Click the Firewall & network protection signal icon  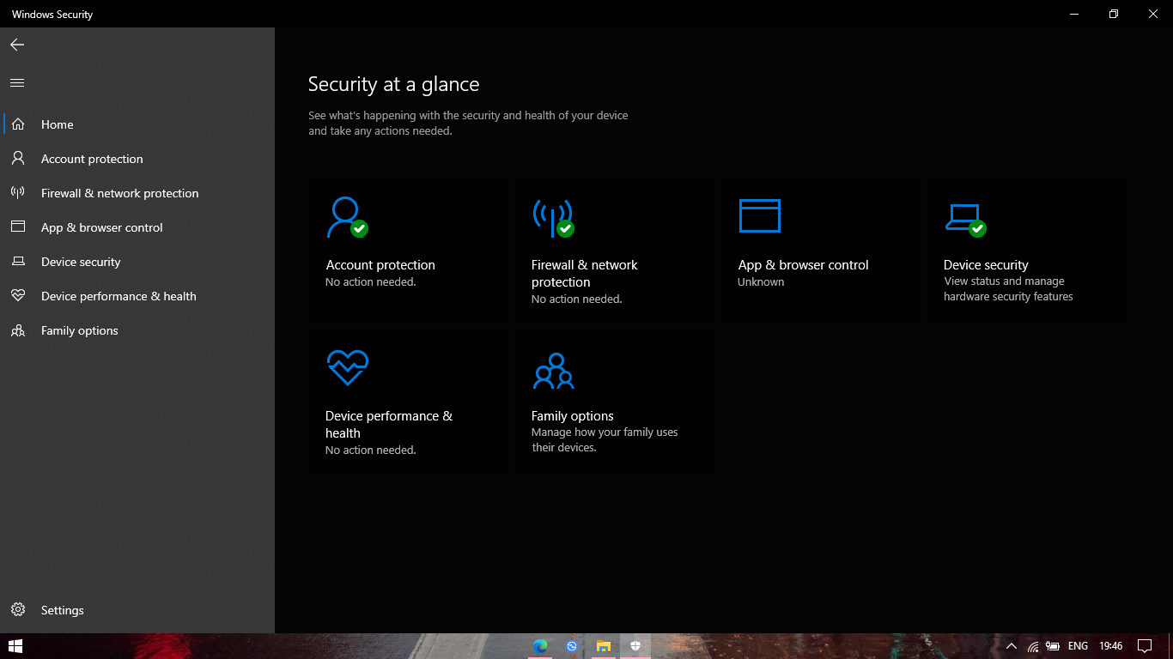pos(554,216)
